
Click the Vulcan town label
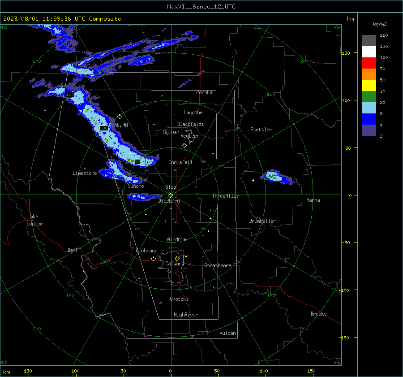tap(227, 333)
